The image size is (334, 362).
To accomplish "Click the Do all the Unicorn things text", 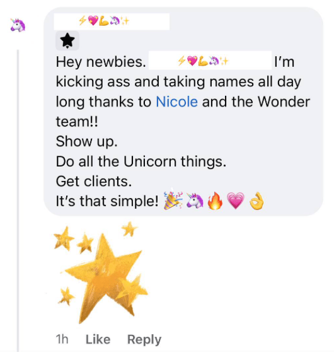I will 141,161.
